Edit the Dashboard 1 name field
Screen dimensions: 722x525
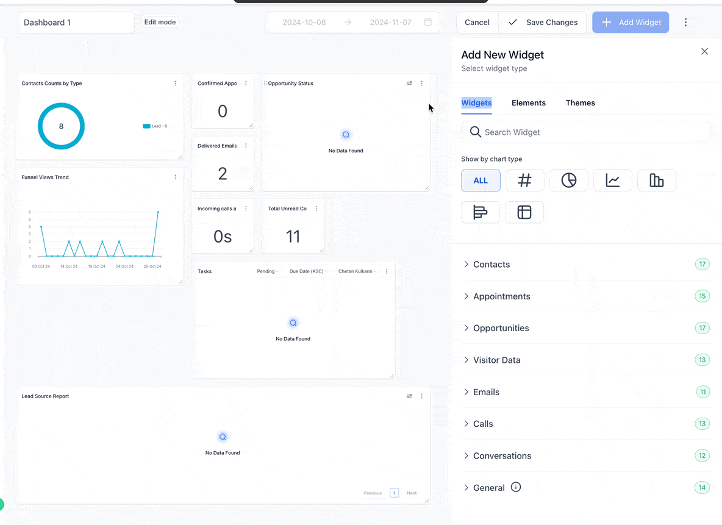point(77,23)
